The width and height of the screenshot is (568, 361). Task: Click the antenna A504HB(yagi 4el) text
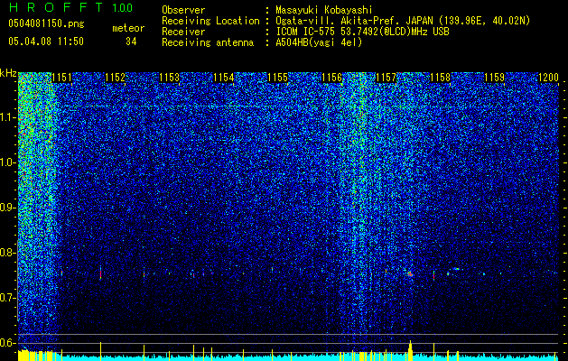pyautogui.click(x=319, y=42)
